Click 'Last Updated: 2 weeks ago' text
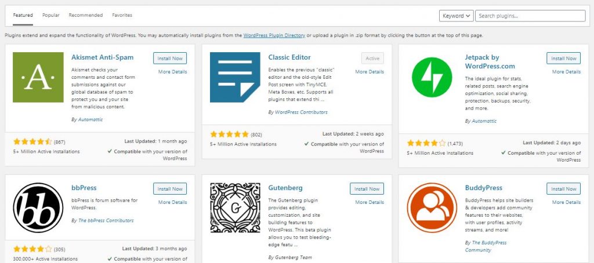This screenshot has height=263, width=594. pyautogui.click(x=353, y=134)
